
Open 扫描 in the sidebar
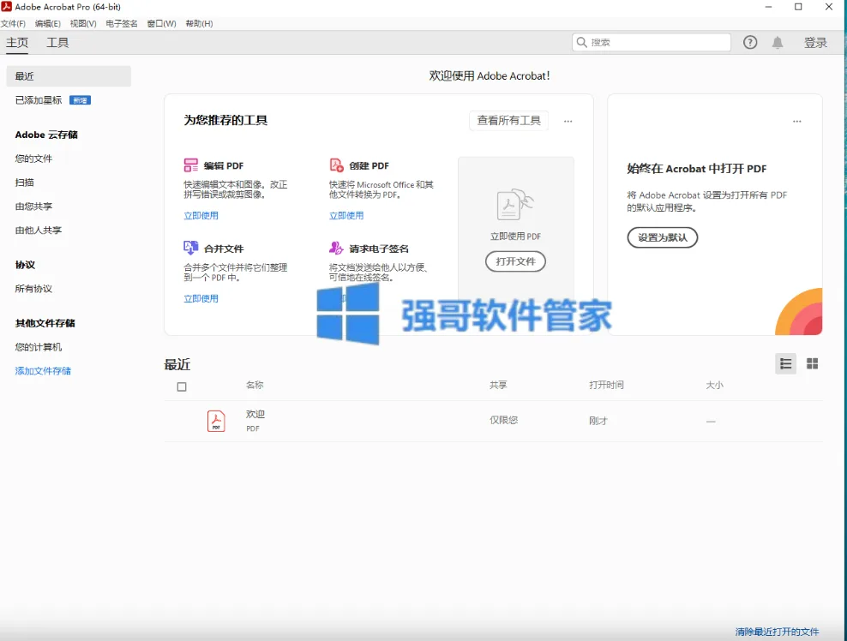(x=24, y=183)
